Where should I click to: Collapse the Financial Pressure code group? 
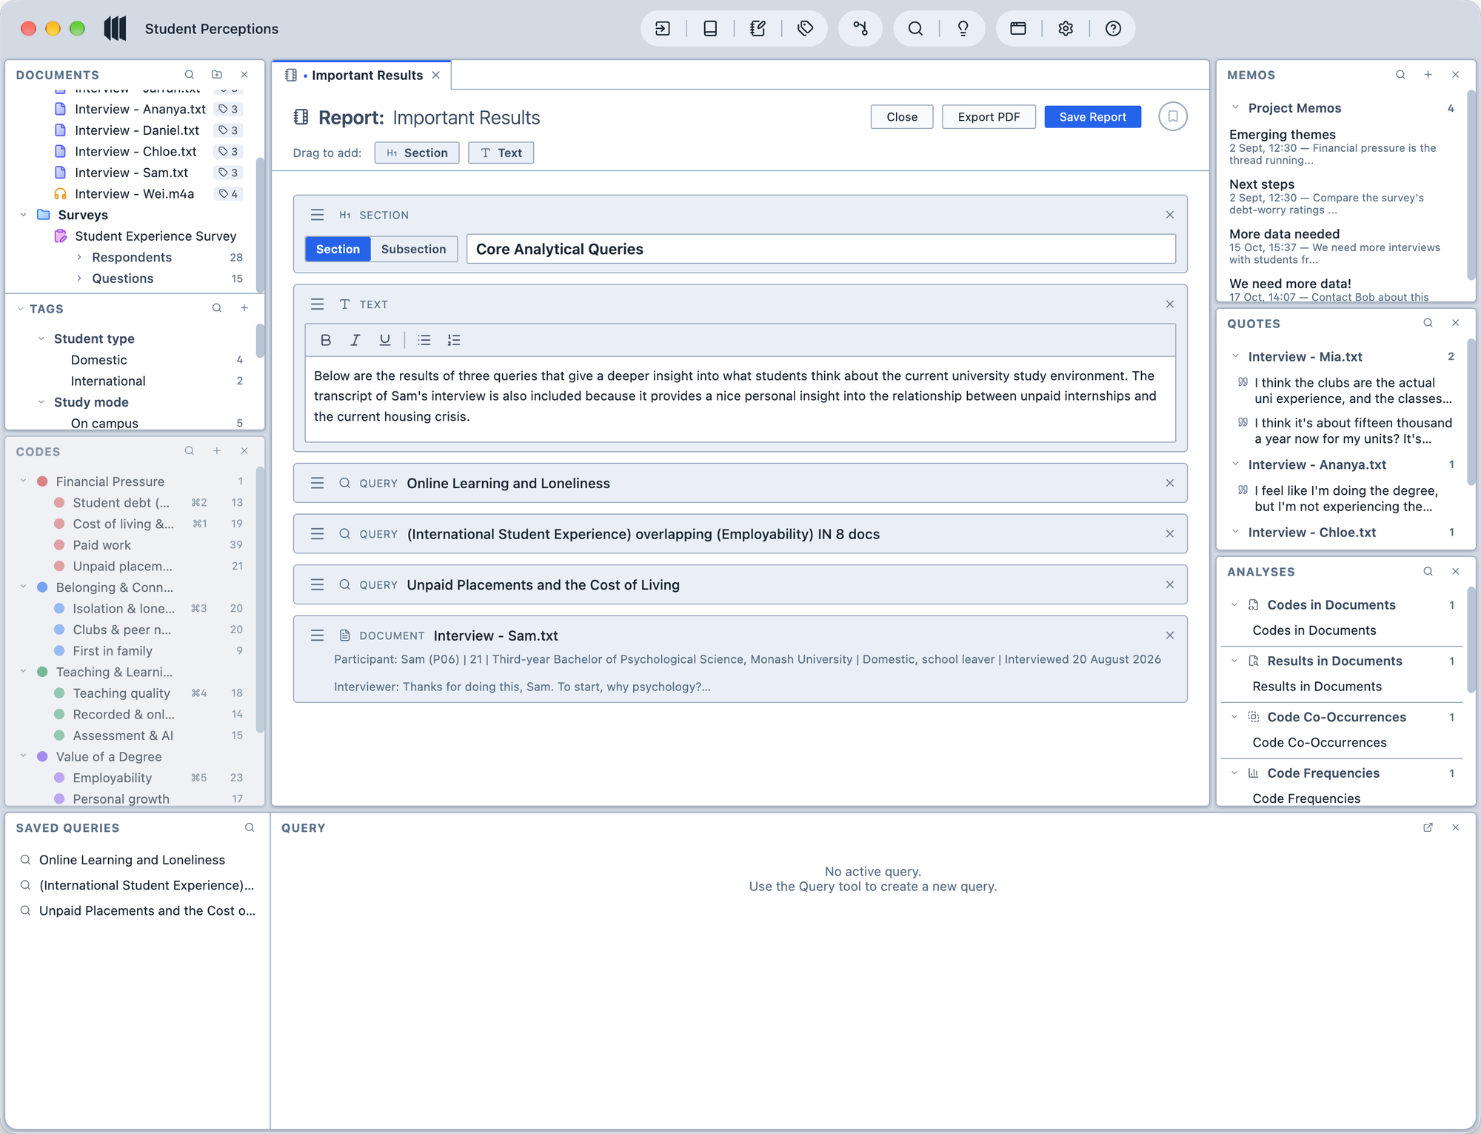click(x=23, y=481)
